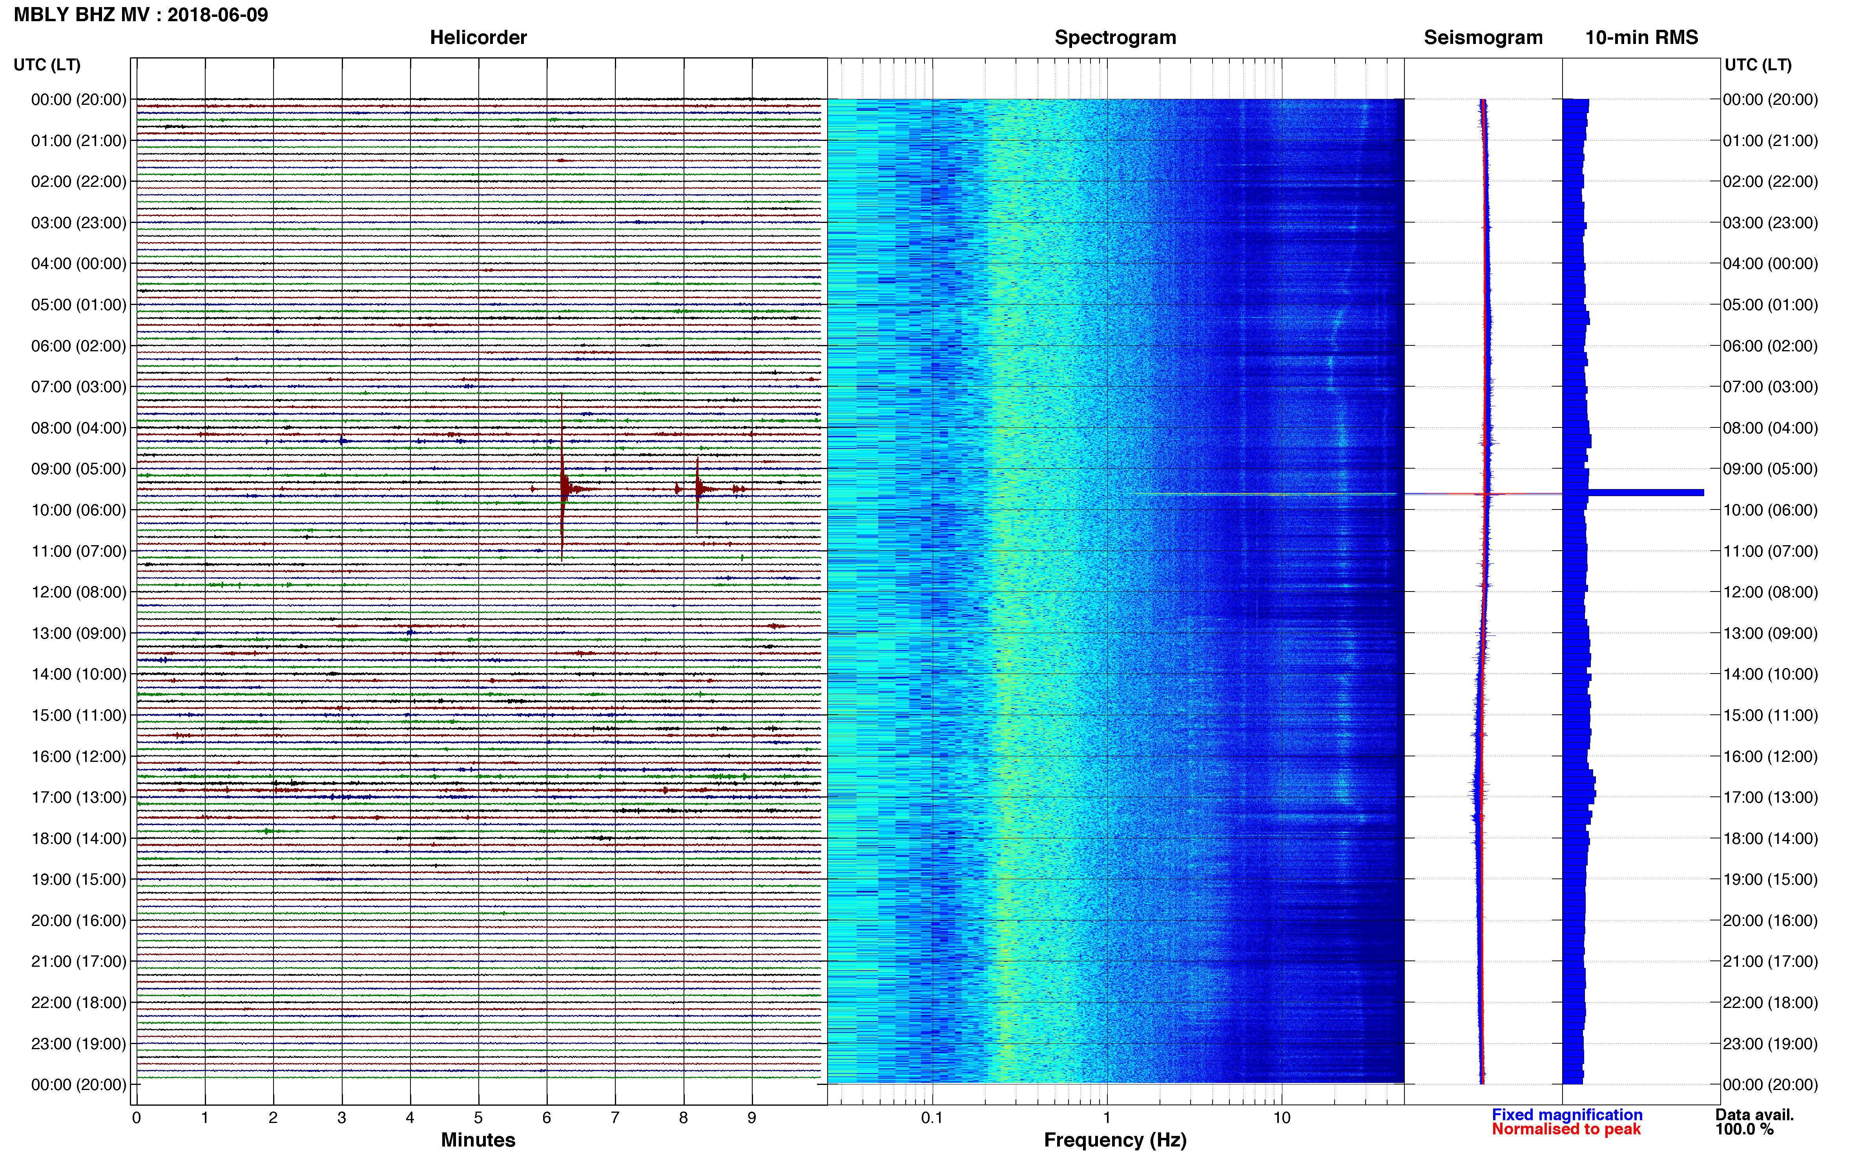Click the Helicorder-side 03:00 (23:00) time label
Image resolution: width=1860 pixels, height=1163 pixels.
click(x=78, y=223)
